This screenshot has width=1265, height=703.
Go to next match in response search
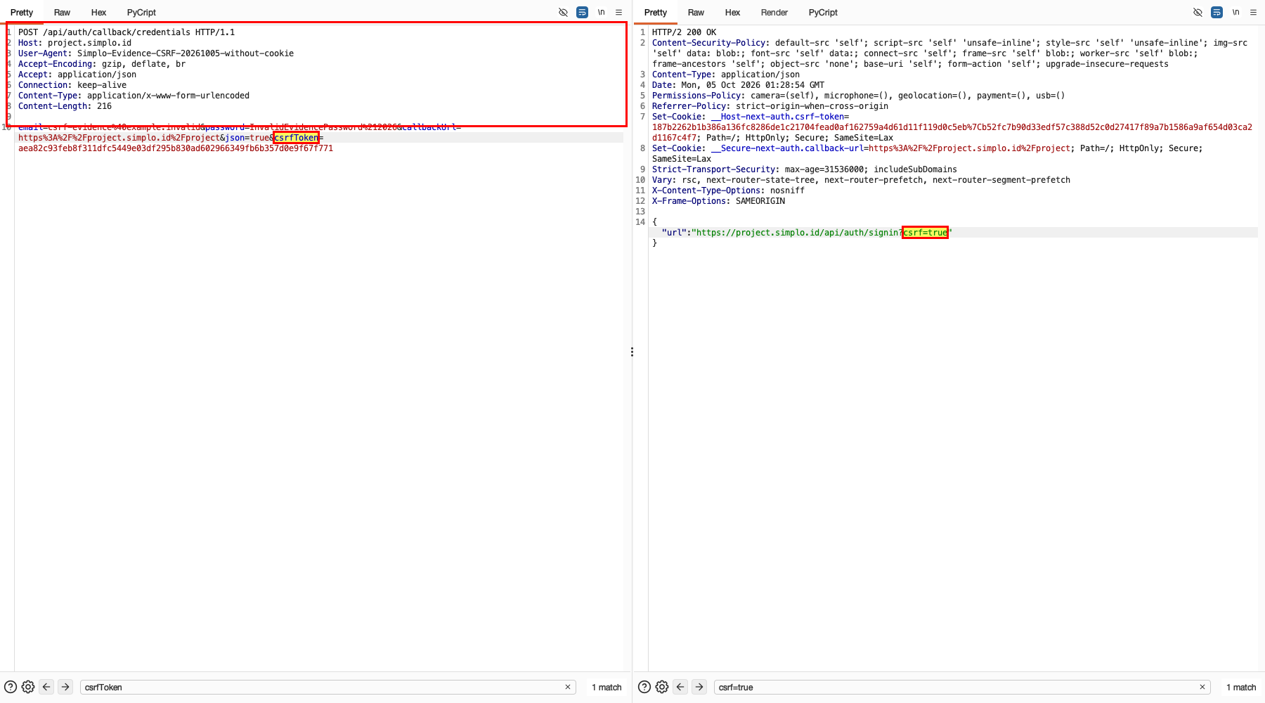coord(699,687)
